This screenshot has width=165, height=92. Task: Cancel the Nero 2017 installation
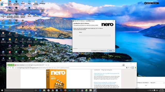pyautogui.click(x=111, y=51)
